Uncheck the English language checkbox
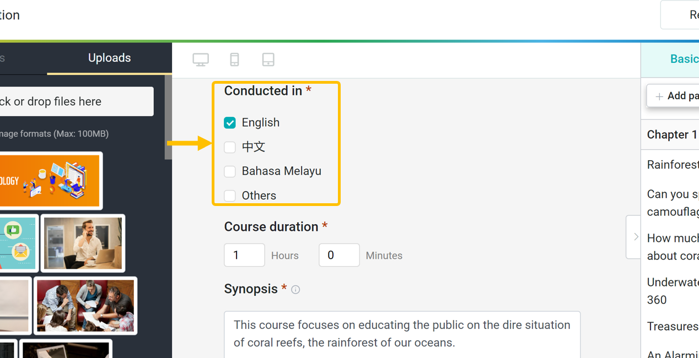Image resolution: width=699 pixels, height=358 pixels. pyautogui.click(x=230, y=123)
